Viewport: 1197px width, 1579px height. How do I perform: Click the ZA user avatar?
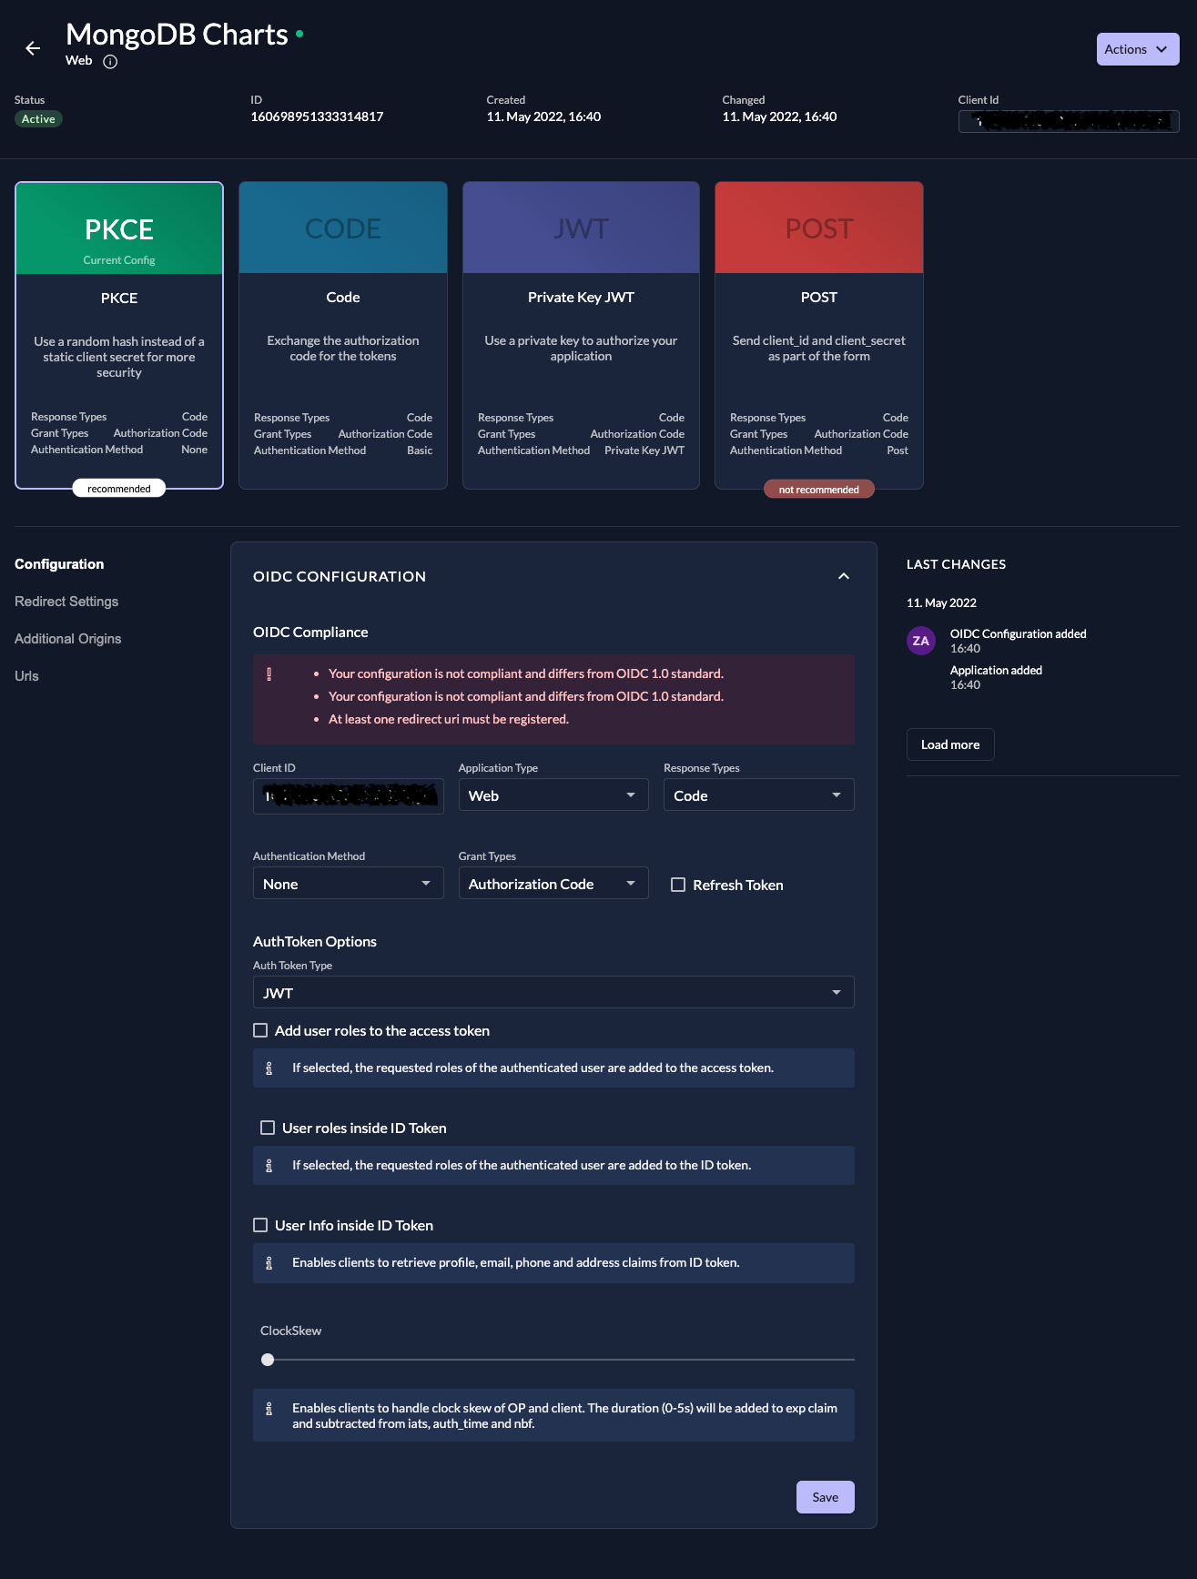point(920,641)
